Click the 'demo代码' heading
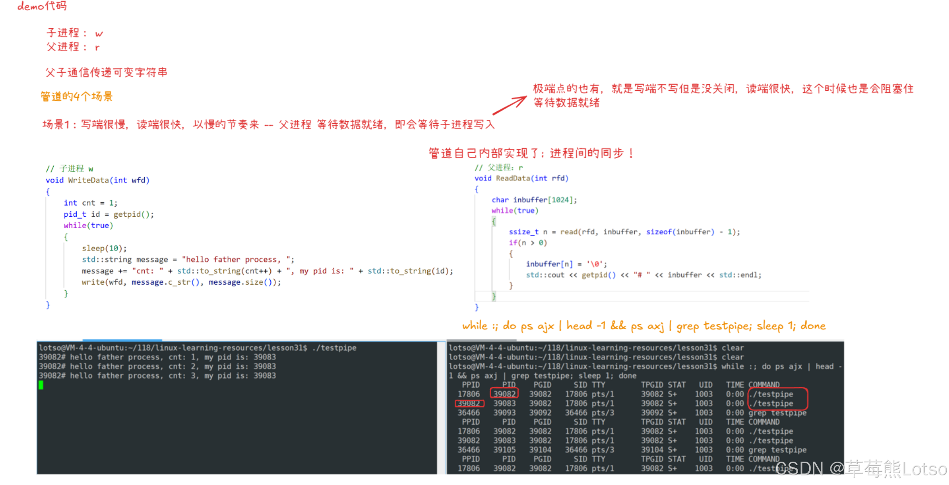Image resolution: width=949 pixels, height=485 pixels. [x=42, y=6]
